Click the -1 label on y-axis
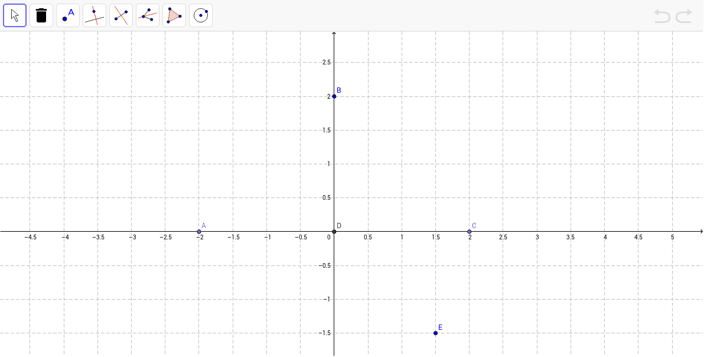The height and width of the screenshot is (357, 704). click(x=327, y=300)
